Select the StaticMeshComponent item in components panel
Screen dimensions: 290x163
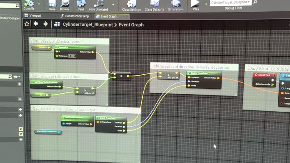tap(10, 18)
